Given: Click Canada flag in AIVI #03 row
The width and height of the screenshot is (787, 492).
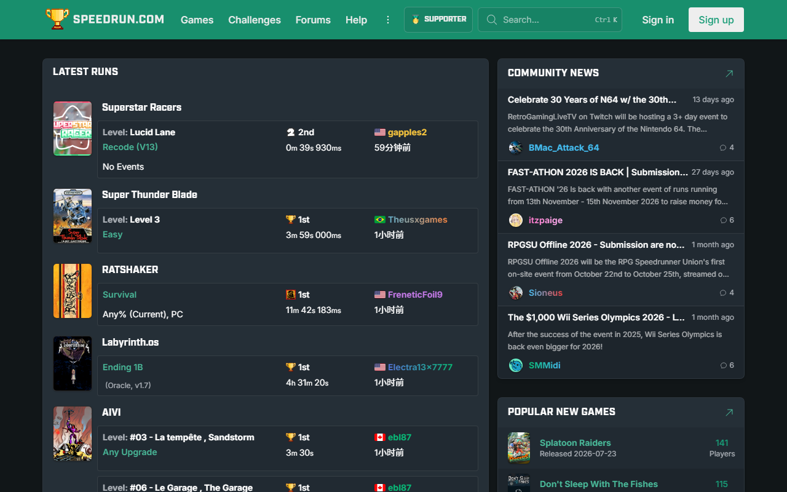Looking at the screenshot, I should point(380,437).
